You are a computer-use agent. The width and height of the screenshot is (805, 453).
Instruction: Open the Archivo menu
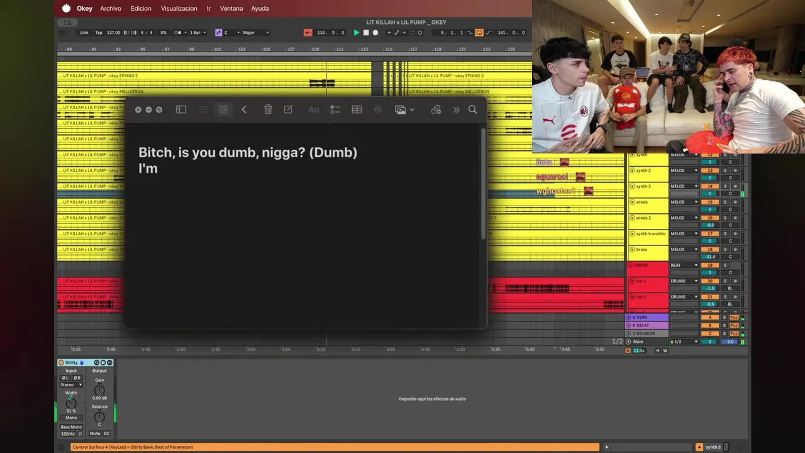(111, 8)
